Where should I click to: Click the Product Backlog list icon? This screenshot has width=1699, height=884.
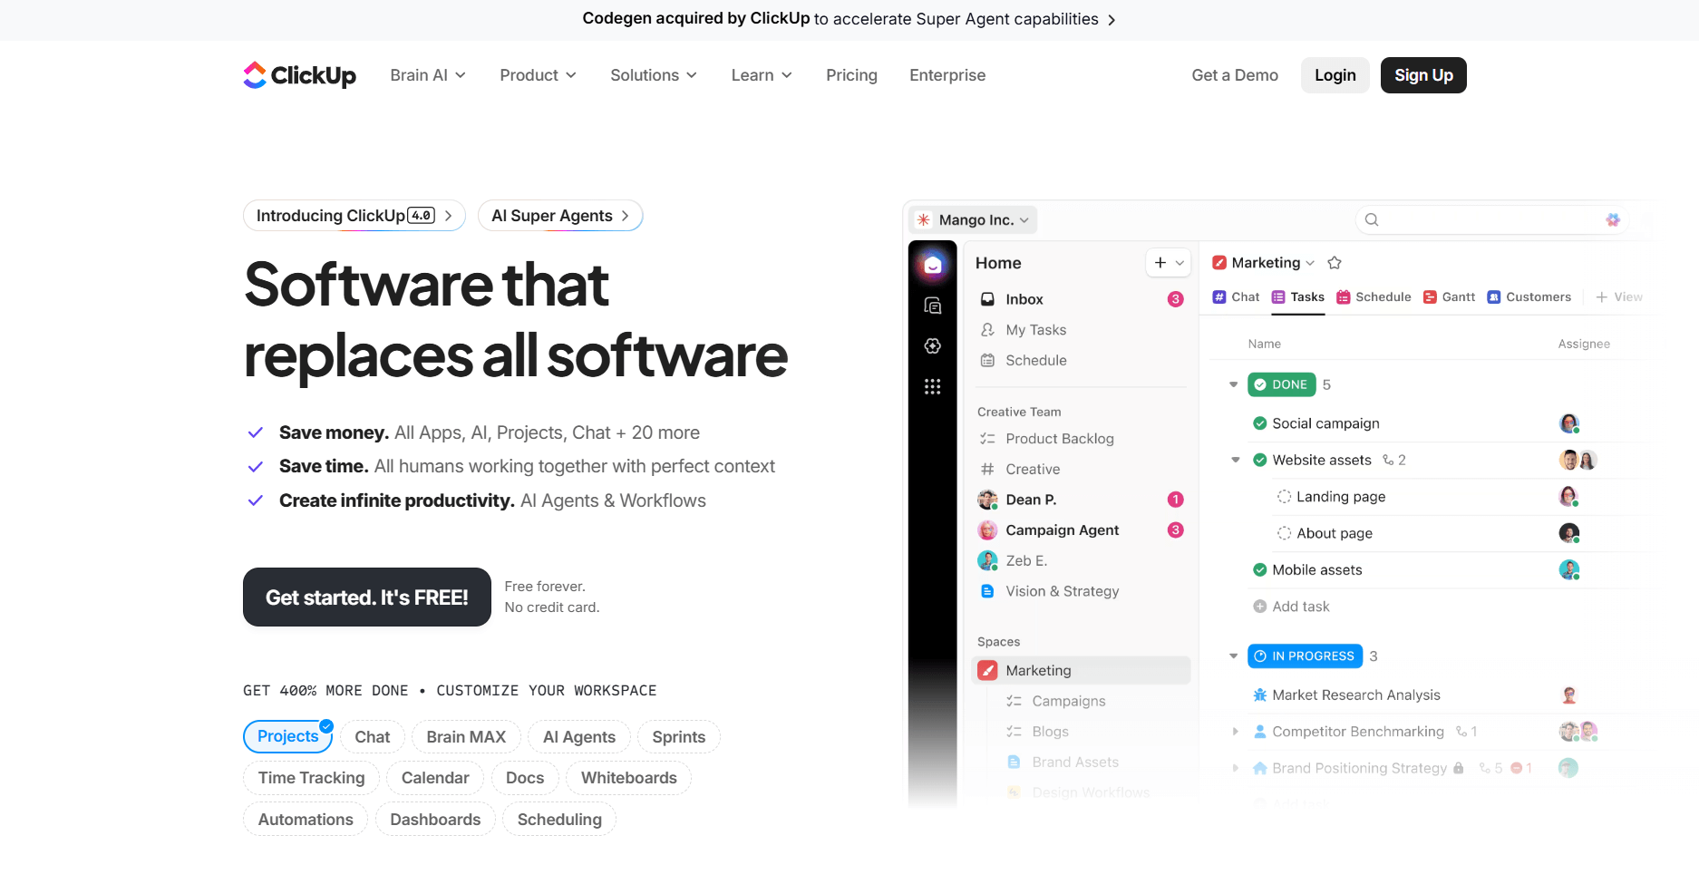[988, 439]
